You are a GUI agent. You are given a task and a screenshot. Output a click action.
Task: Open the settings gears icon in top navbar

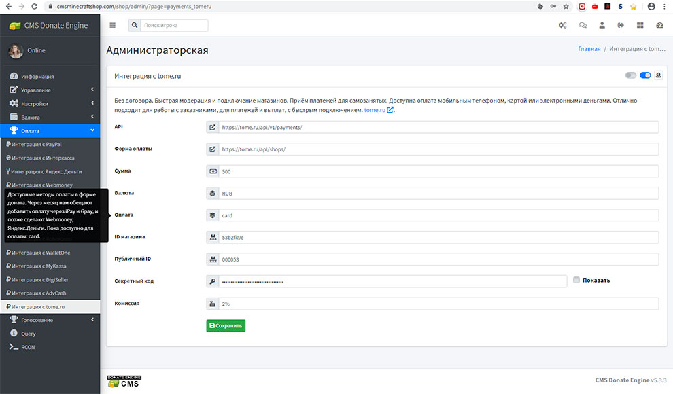(x=562, y=26)
